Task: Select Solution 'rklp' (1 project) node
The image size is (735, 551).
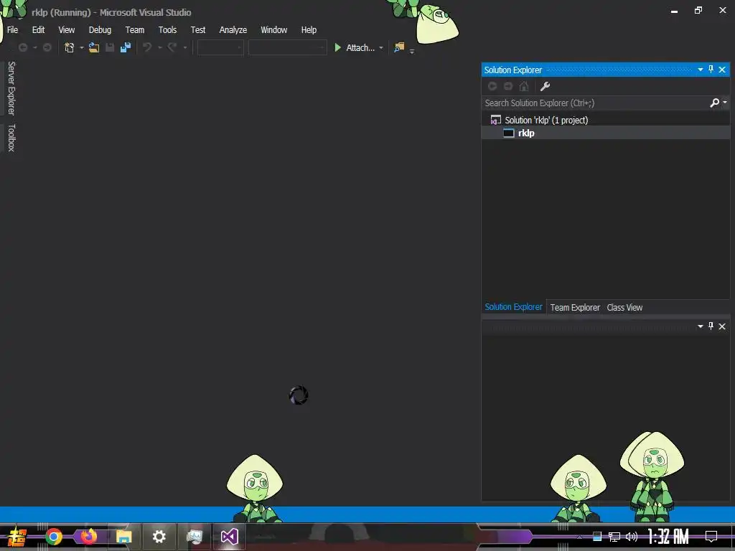Action: point(546,121)
